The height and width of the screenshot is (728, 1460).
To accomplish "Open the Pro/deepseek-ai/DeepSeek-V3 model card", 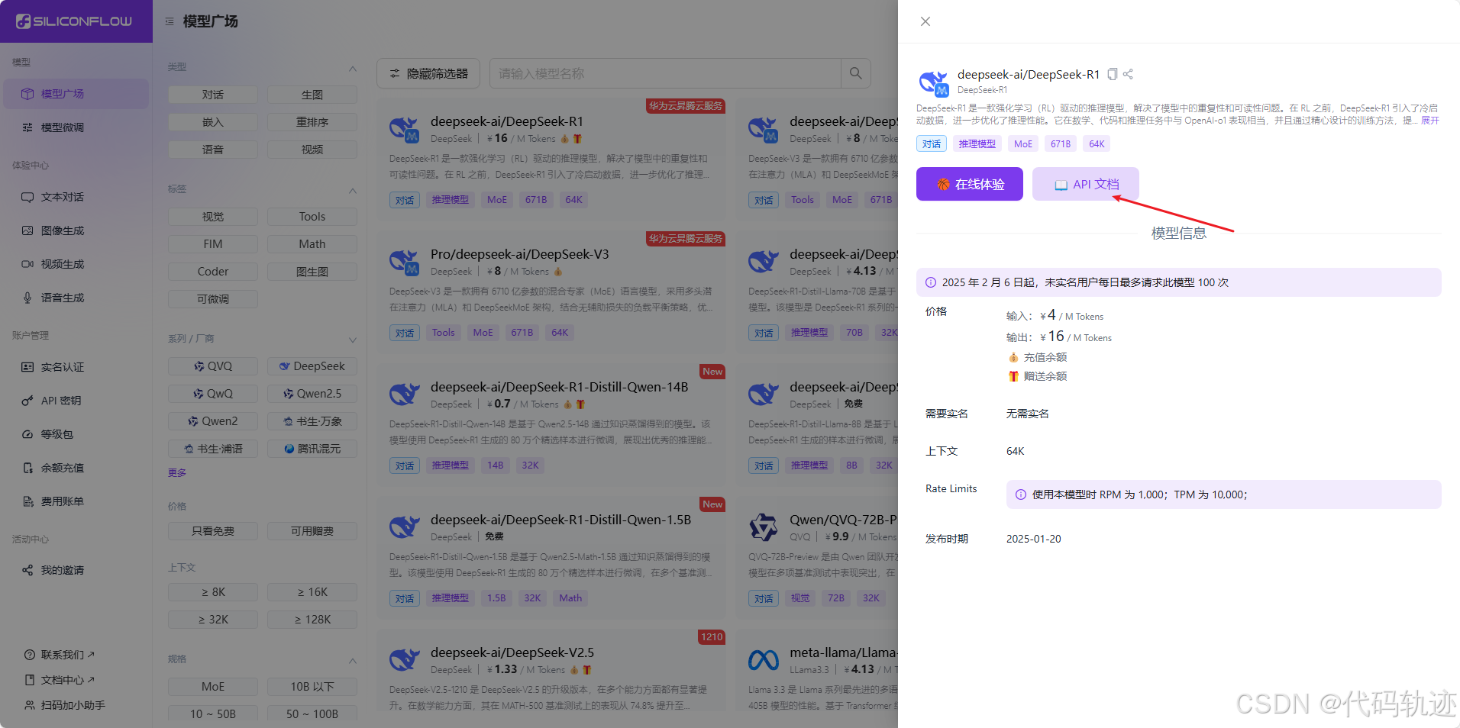I will pyautogui.click(x=551, y=292).
